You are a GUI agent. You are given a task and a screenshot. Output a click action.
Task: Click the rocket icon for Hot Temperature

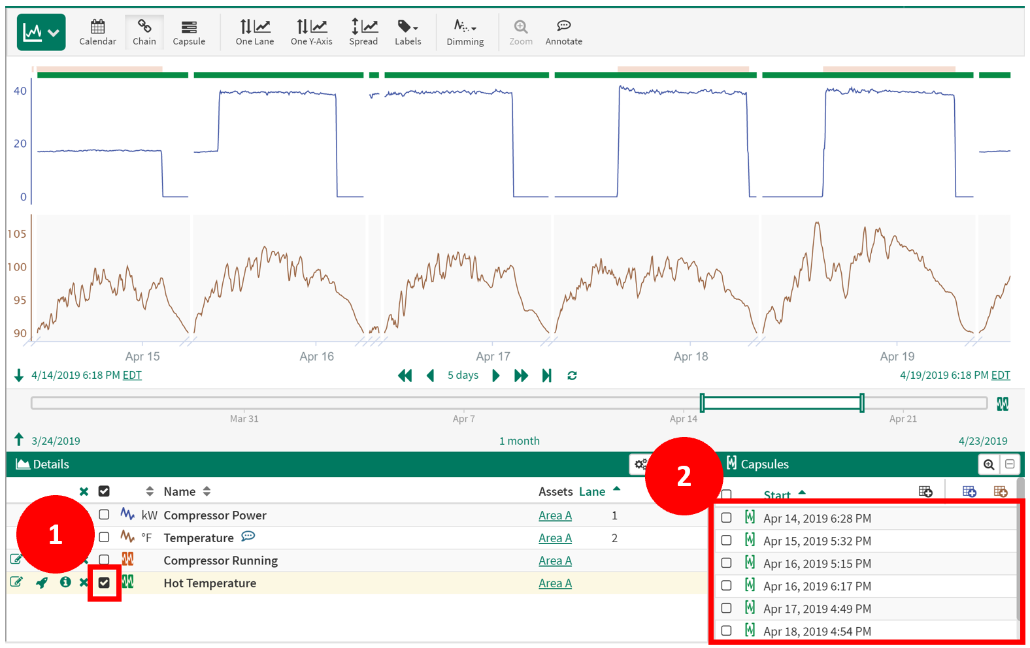tap(42, 583)
